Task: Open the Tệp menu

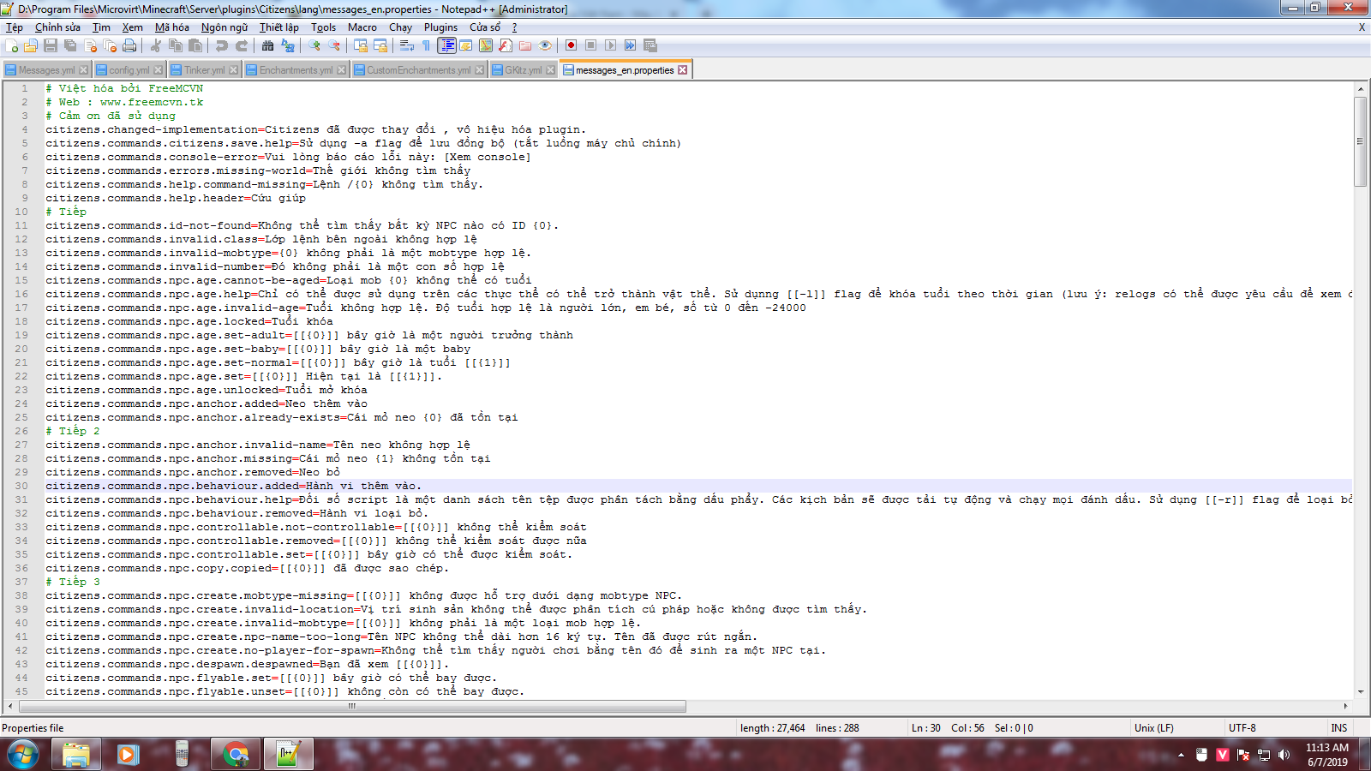Action: pyautogui.click(x=15, y=27)
